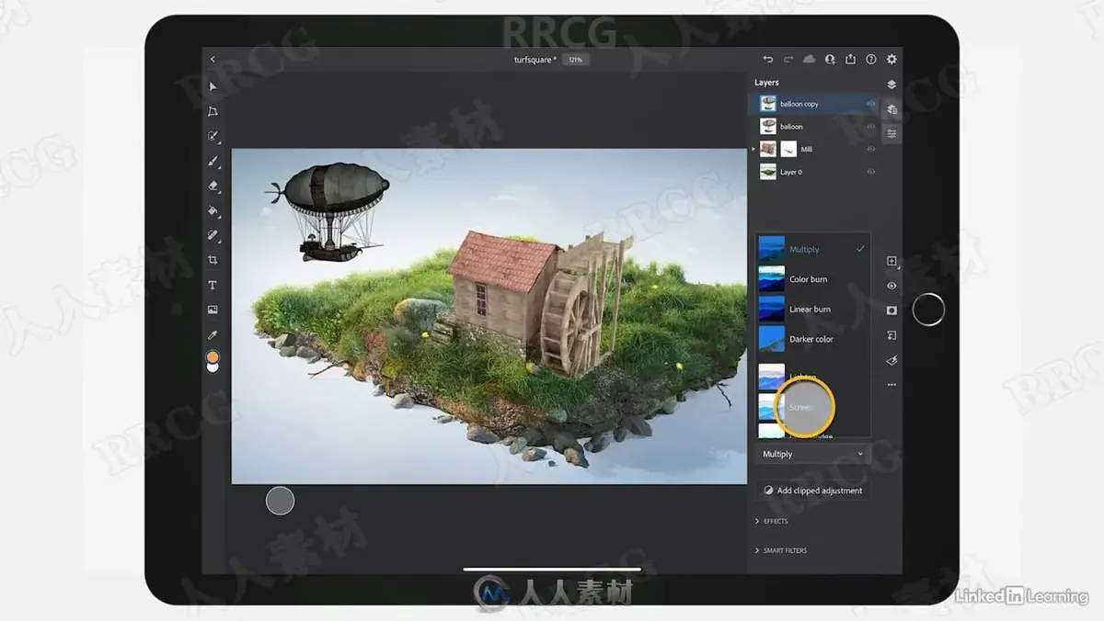The height and width of the screenshot is (621, 1104).
Task: Add a new layer with plus icon
Action: [x=891, y=261]
